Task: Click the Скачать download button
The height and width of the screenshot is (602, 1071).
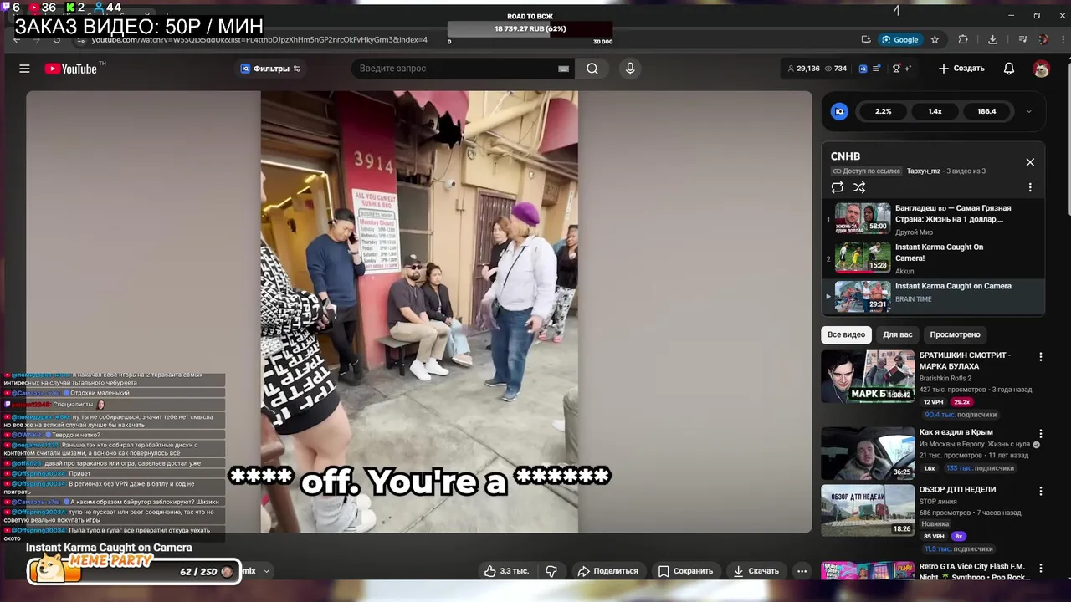Action: click(756, 571)
